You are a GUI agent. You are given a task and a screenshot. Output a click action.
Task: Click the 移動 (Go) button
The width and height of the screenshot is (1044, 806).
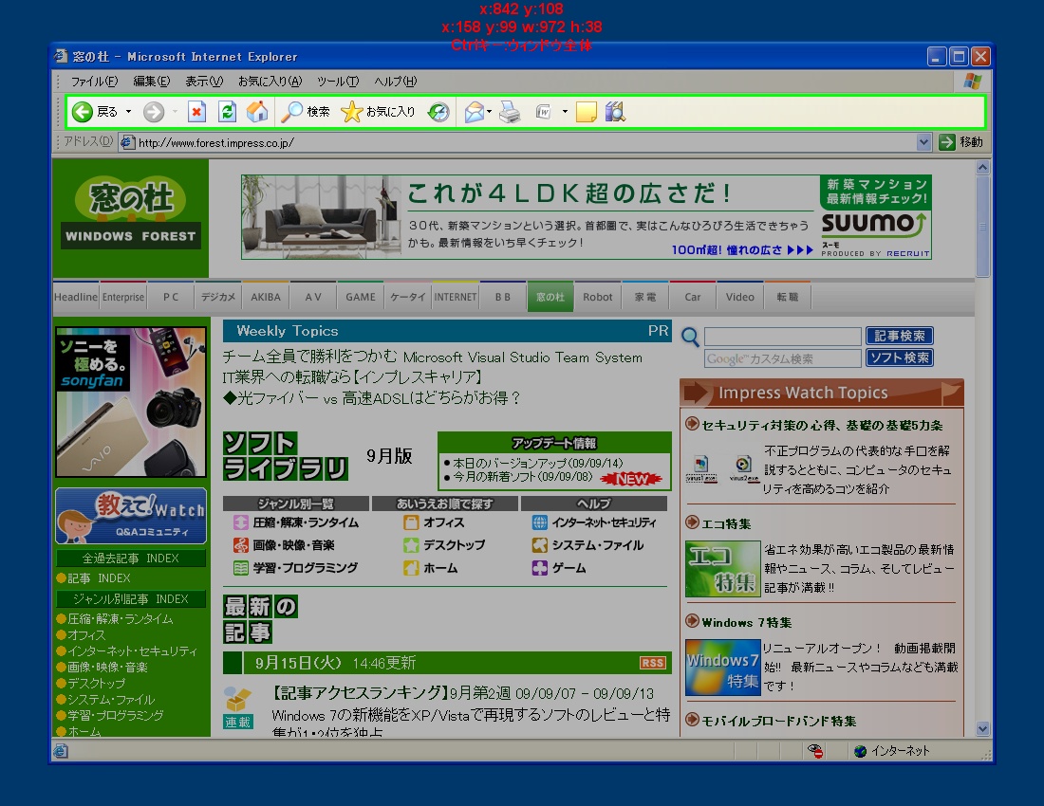click(960, 141)
